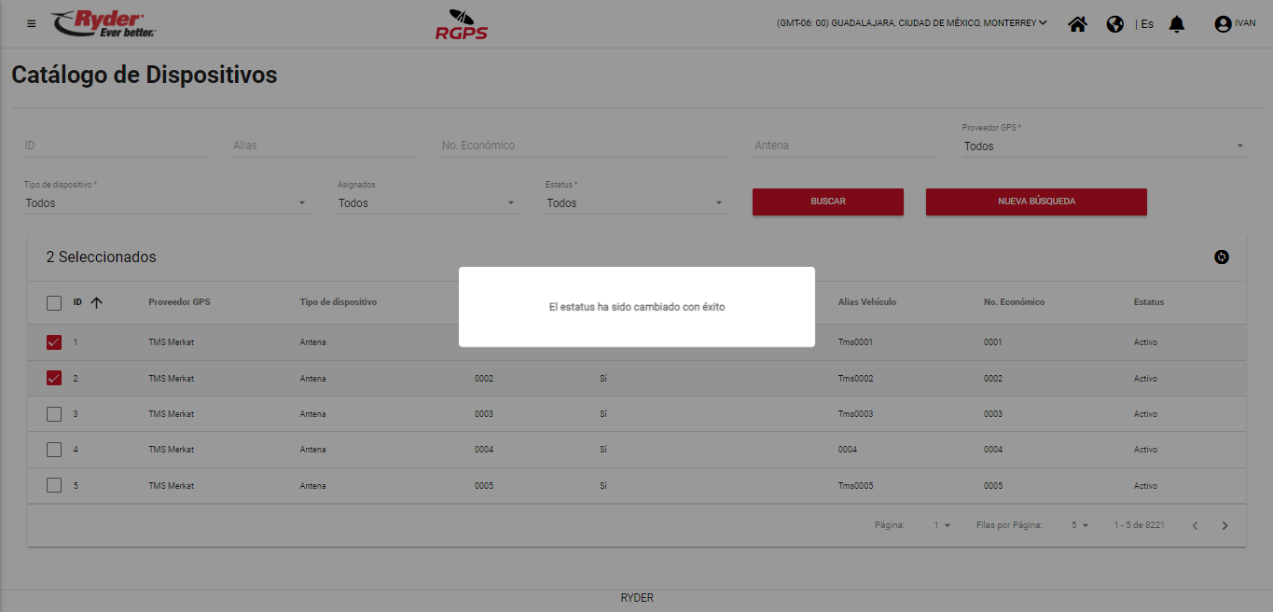Click the globe language icon
The width and height of the screenshot is (1273, 612).
(1114, 24)
